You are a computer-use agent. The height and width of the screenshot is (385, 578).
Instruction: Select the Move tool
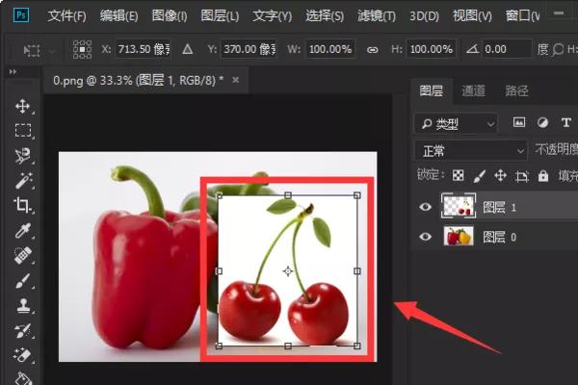point(23,106)
